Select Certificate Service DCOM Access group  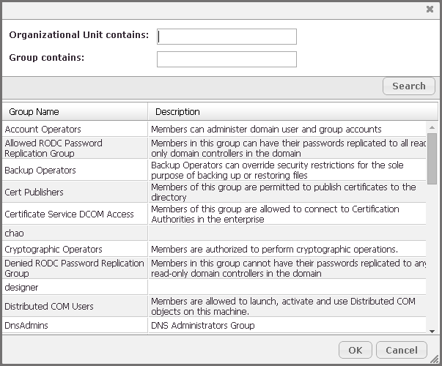click(214, 214)
